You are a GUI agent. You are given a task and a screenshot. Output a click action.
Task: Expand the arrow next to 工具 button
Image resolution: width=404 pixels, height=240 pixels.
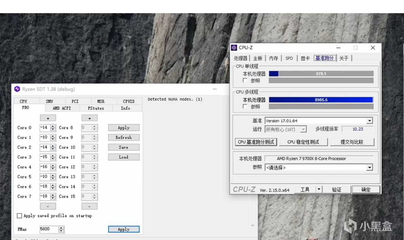pyautogui.click(x=319, y=190)
